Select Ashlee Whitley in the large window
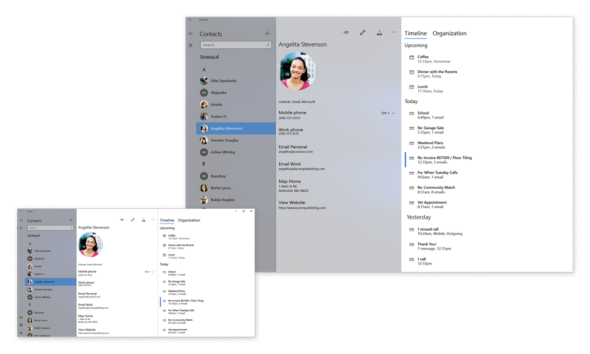This screenshot has height=354, width=590. point(236,152)
